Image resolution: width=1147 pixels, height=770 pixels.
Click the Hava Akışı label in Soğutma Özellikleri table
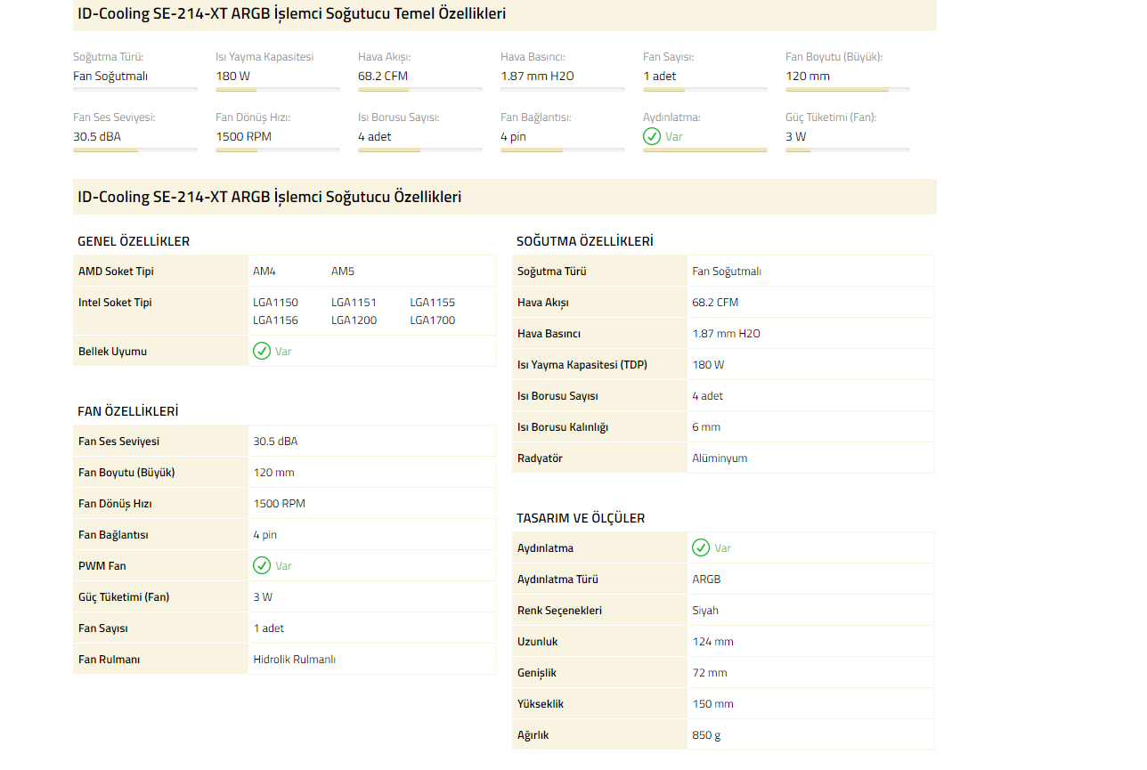[542, 302]
